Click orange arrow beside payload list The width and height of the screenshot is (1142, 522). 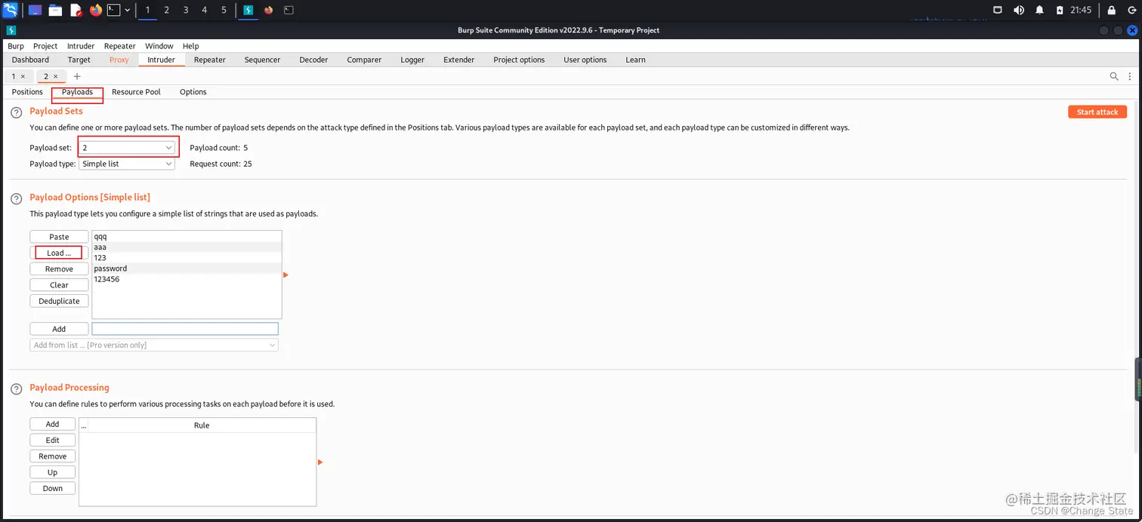286,275
